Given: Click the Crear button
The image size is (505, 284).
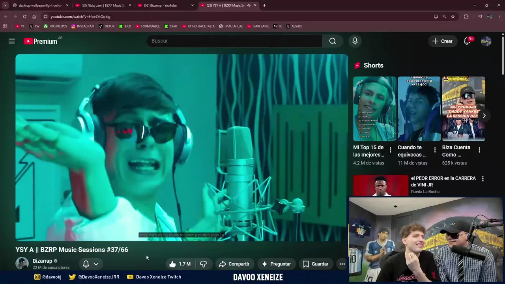Looking at the screenshot, I should (x=442, y=41).
